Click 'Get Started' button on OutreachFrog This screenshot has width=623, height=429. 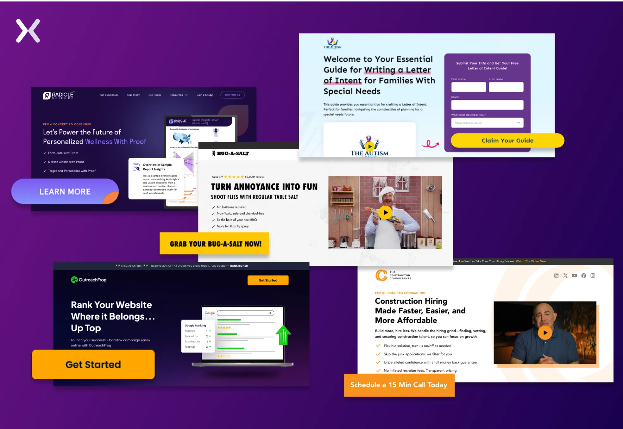(x=93, y=364)
